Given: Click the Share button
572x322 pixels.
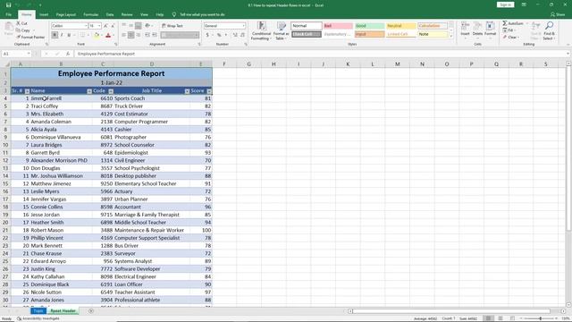Looking at the screenshot, I should pyautogui.click(x=558, y=14).
